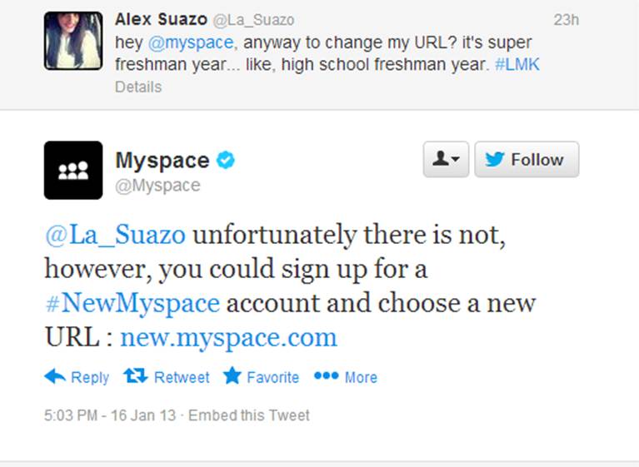This screenshot has width=639, height=467.
Task: Click the Myspace black logo avatar
Action: tap(73, 170)
